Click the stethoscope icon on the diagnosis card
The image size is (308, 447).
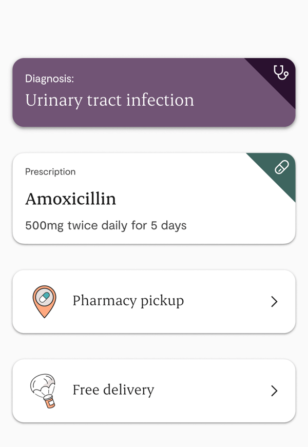click(x=281, y=72)
